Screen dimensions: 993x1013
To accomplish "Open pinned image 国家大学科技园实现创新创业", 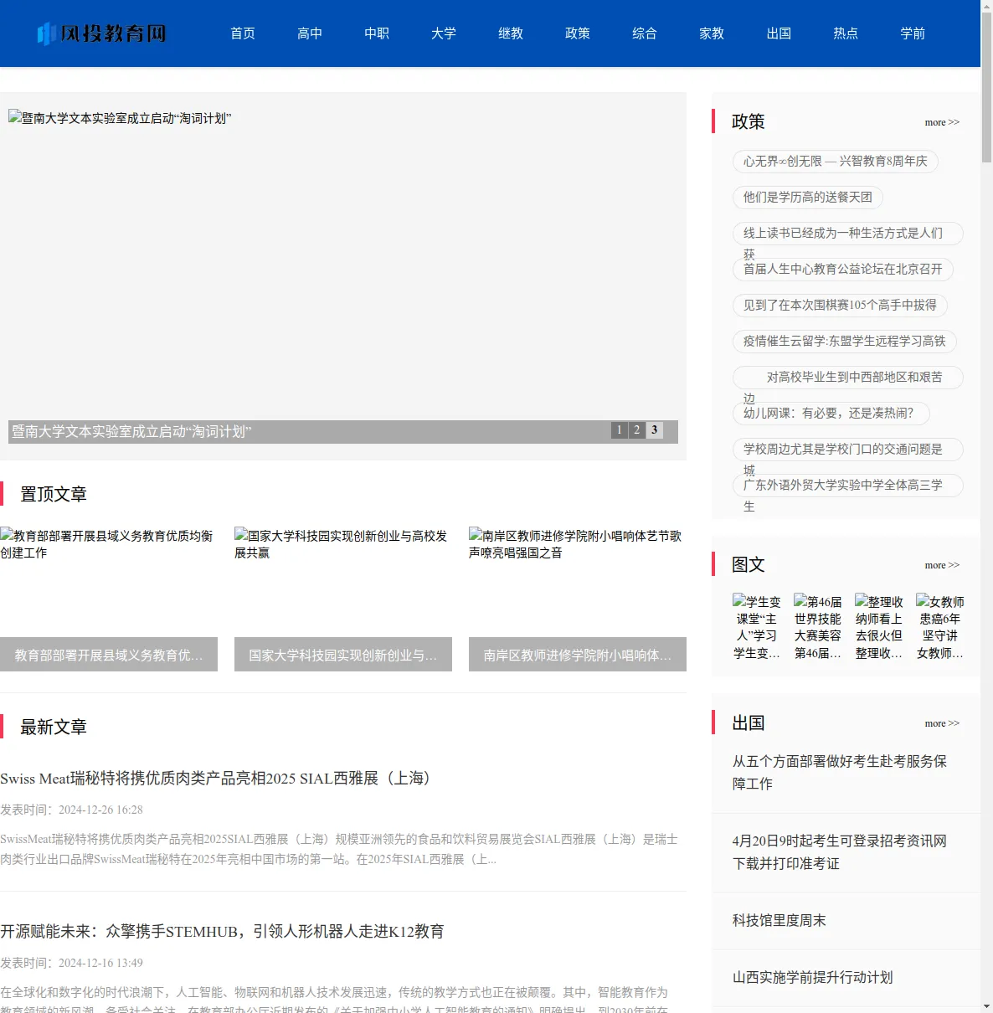I will [x=343, y=582].
